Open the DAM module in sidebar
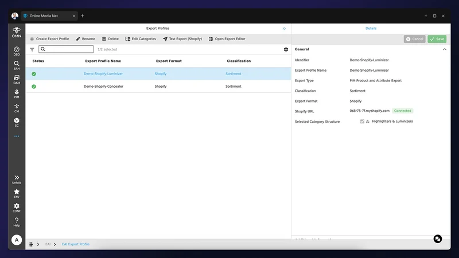The width and height of the screenshot is (459, 258). (x=17, y=80)
